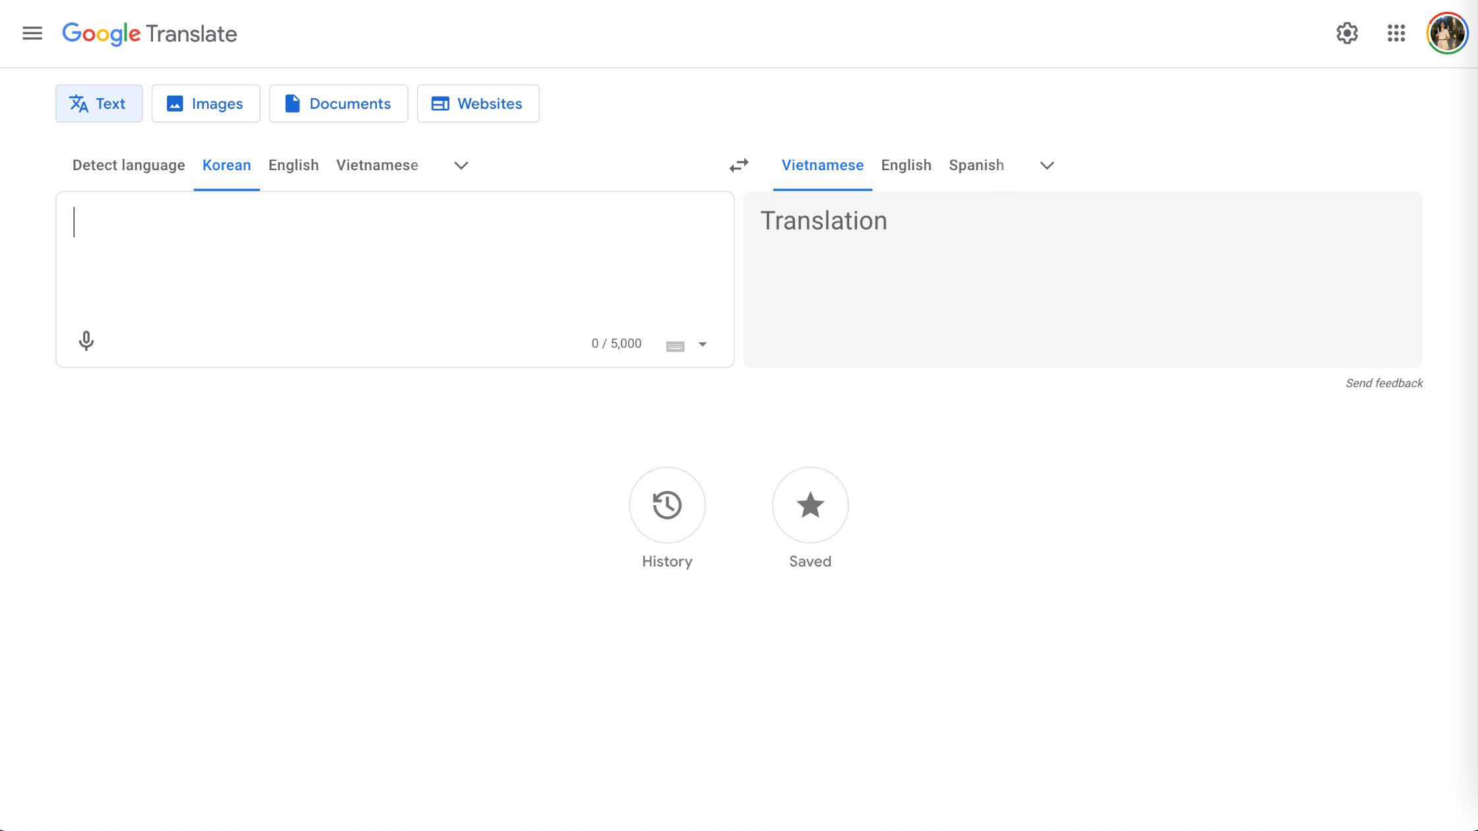Viewport: 1478px width, 831px height.
Task: Click Detect language tab
Action: pos(128,164)
